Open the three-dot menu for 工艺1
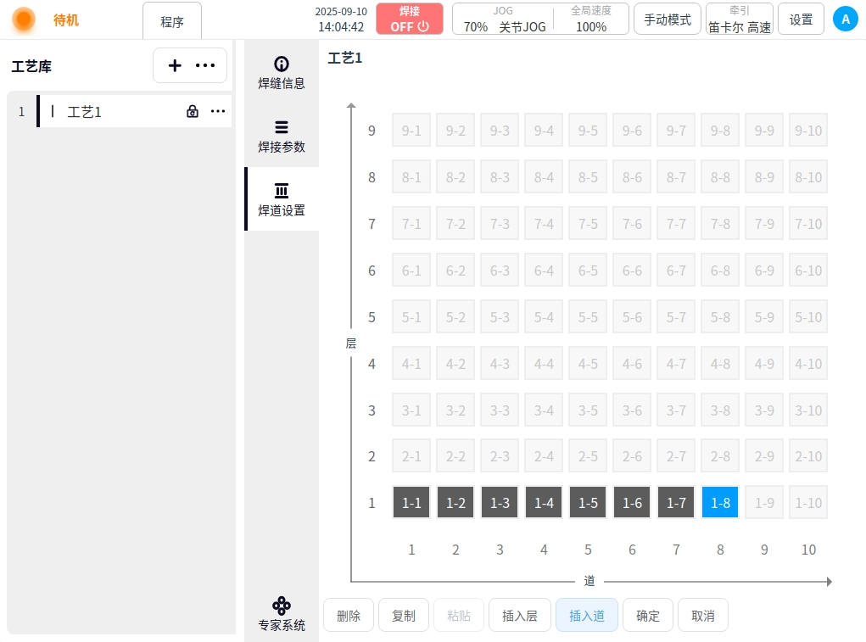Screen dimensions: 866x642 (218, 111)
